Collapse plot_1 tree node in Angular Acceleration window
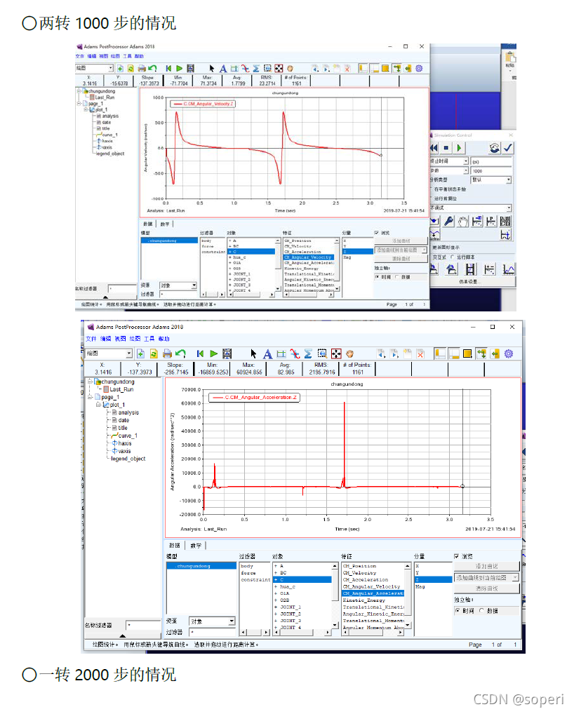574x714 pixels. click(98, 405)
